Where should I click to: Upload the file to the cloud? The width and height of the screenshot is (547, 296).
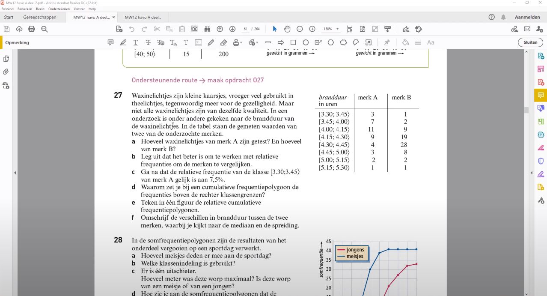tap(19, 29)
